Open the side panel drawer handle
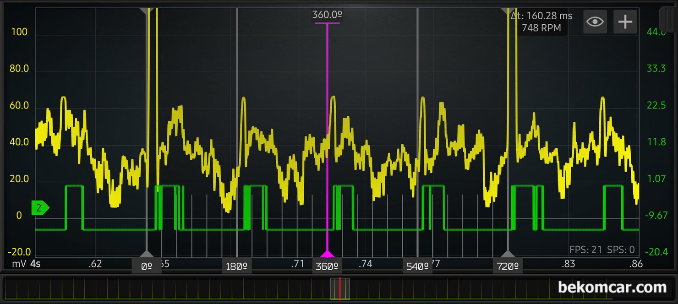Viewport: 678px width, 304px height. coord(668,18)
